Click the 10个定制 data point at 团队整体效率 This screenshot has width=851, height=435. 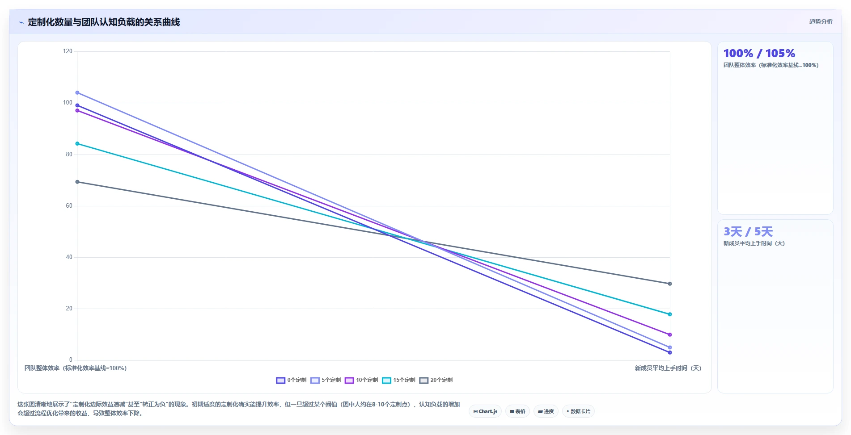pos(77,110)
